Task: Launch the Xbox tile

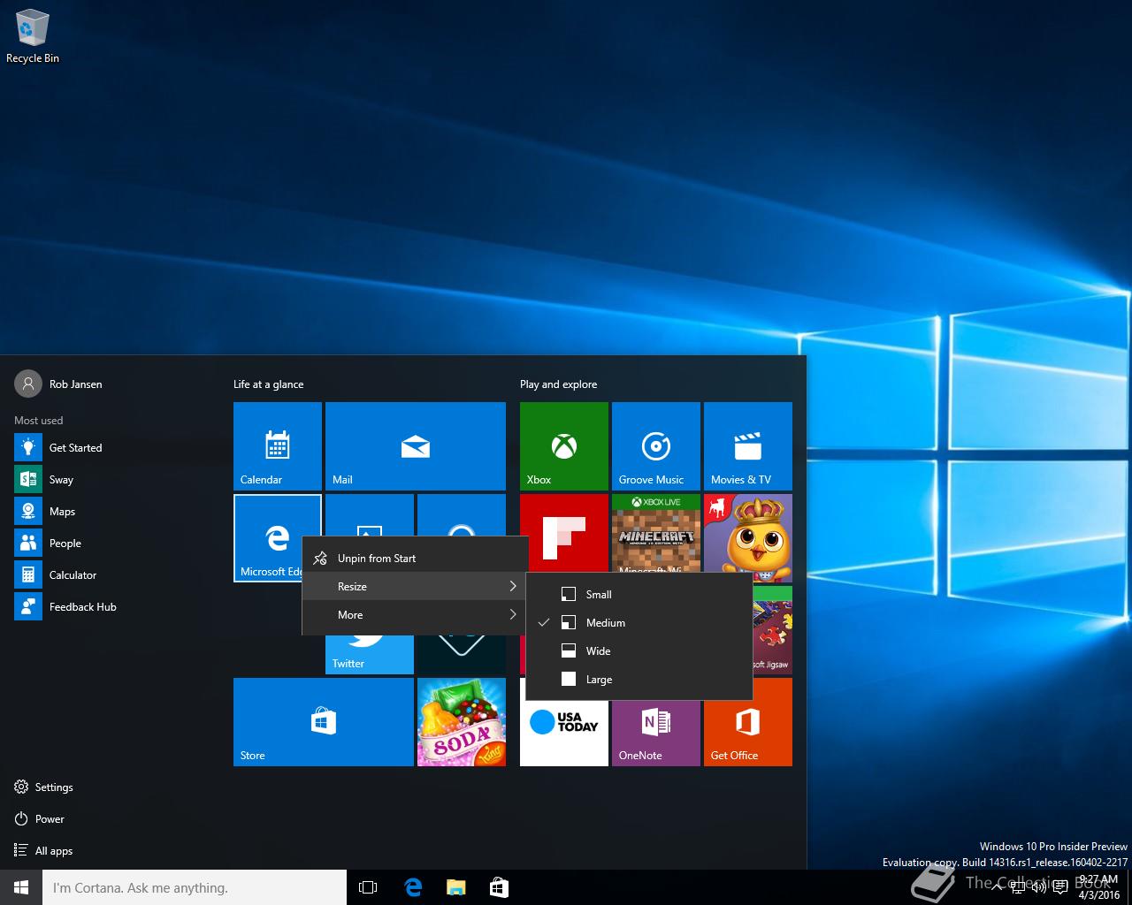Action: tap(564, 446)
